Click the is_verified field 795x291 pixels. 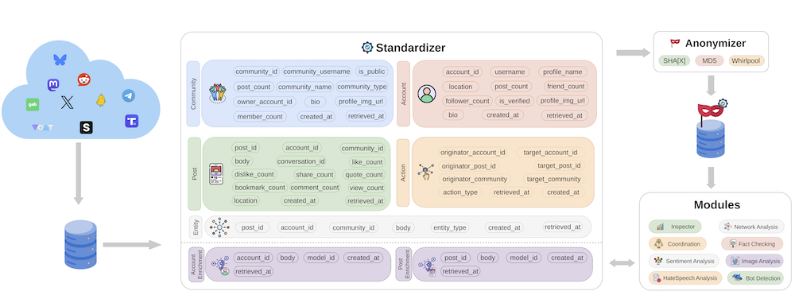[514, 101]
